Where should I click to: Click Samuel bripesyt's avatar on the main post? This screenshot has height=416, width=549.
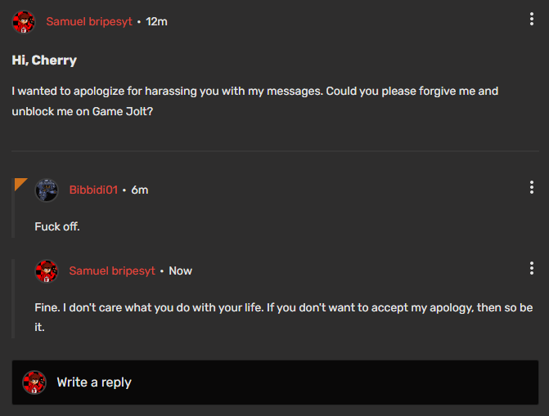pyautogui.click(x=24, y=21)
